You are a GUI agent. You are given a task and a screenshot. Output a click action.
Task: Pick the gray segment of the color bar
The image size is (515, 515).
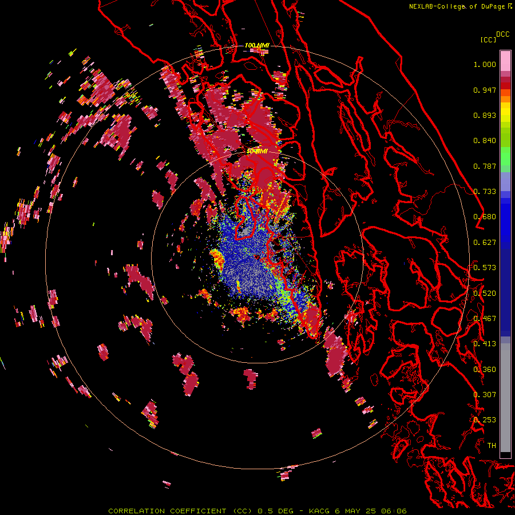point(505,398)
